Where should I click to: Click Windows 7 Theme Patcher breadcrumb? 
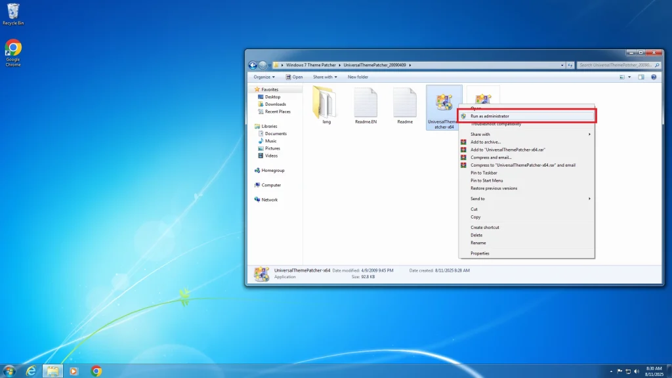click(x=310, y=65)
